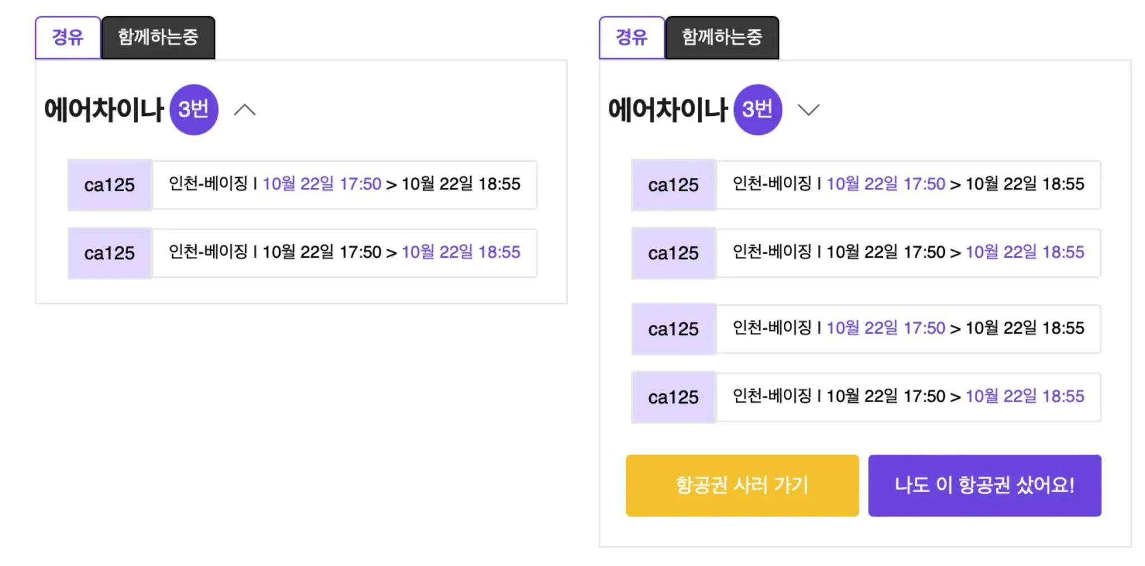Select right panel's third 인천-베이징 flight detail row
Viewport: 1145px width, 566px height.
pos(908,329)
